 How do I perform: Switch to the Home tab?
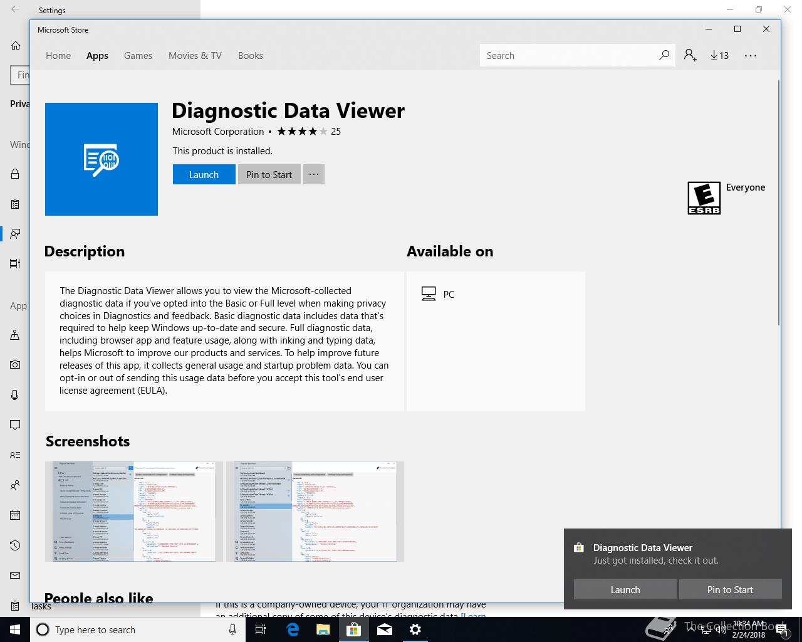coord(58,55)
